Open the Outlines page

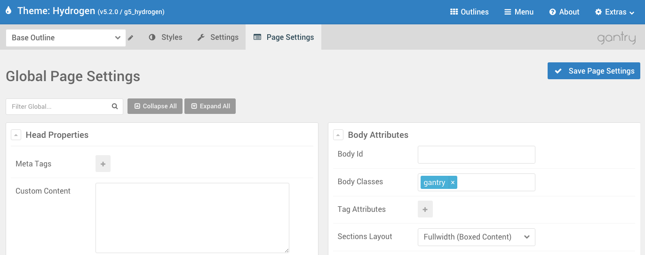click(x=469, y=12)
